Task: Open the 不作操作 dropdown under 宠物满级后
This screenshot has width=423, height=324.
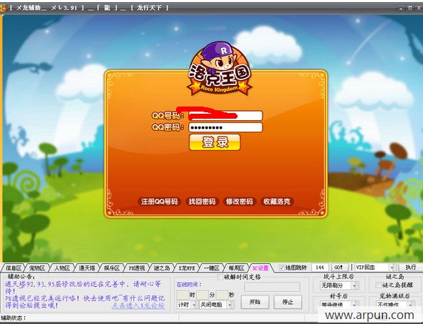Action: coord(411,305)
